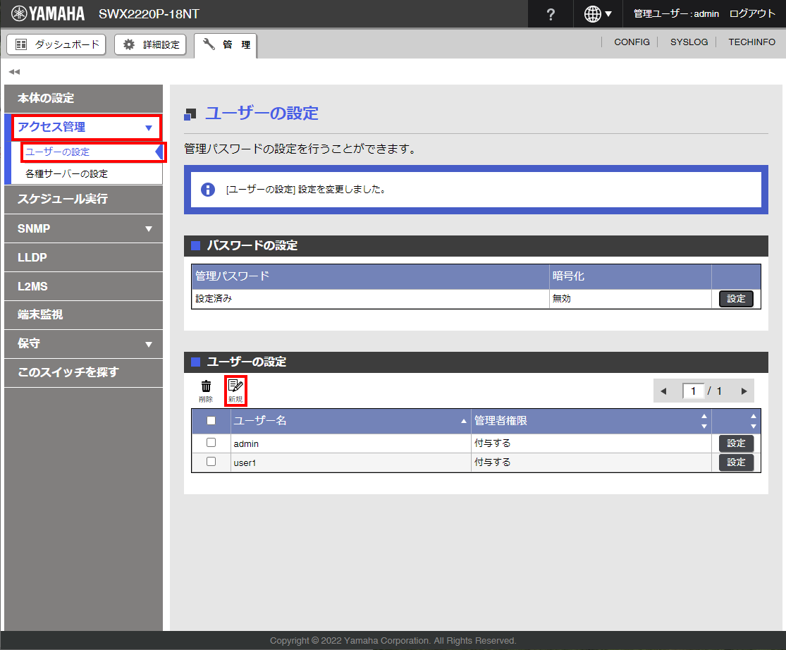
Task: Check the user1 row checkbox
Action: 211,462
